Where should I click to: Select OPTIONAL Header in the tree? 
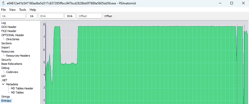(x=13, y=35)
